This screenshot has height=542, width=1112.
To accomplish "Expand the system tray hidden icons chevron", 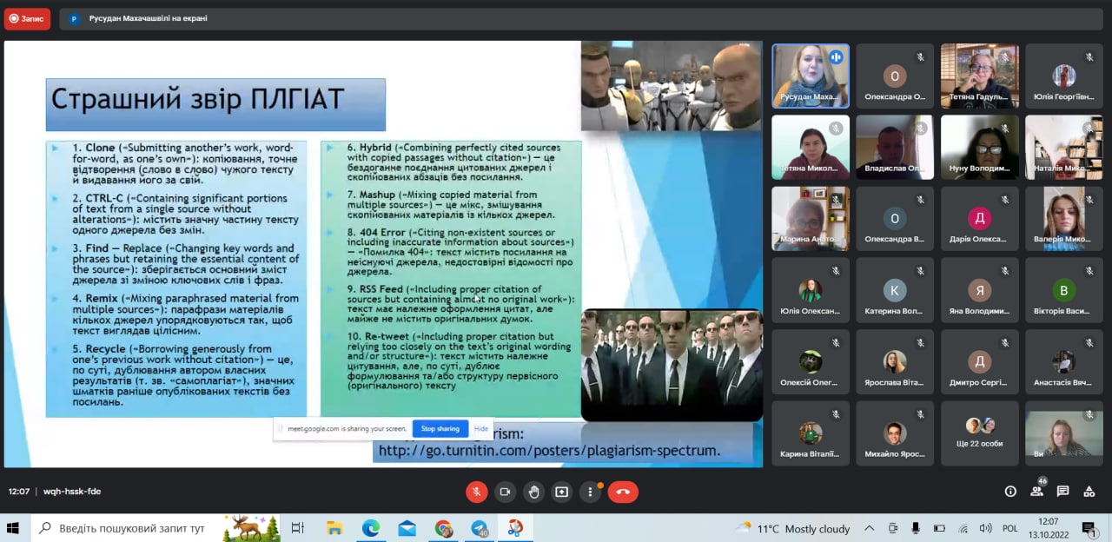I will click(x=870, y=528).
